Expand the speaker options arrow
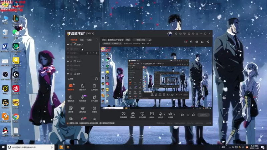267x150 pixels. click(174, 114)
